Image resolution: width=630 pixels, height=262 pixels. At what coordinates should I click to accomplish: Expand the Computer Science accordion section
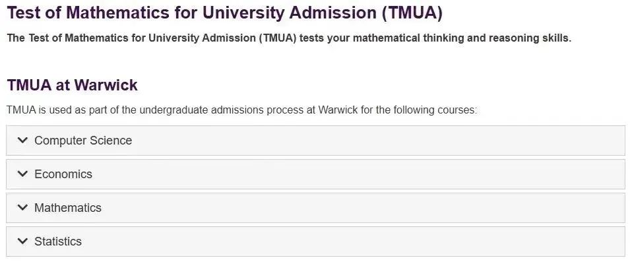pyautogui.click(x=315, y=141)
